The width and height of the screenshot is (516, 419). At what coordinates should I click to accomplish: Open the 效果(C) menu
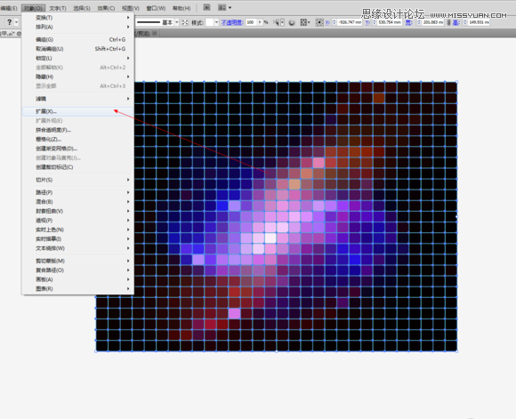(106, 8)
